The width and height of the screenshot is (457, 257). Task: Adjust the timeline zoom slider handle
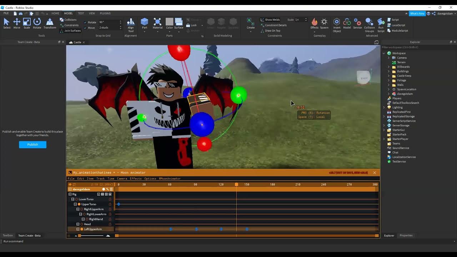coord(80,236)
